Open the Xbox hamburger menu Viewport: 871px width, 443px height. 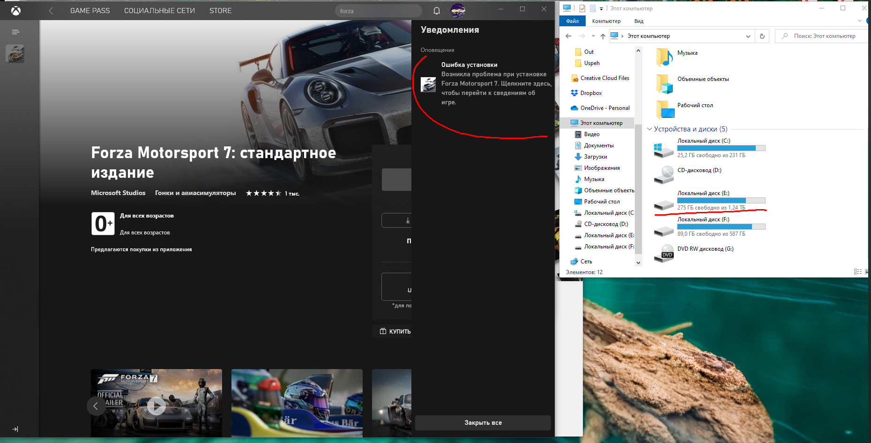[x=15, y=32]
